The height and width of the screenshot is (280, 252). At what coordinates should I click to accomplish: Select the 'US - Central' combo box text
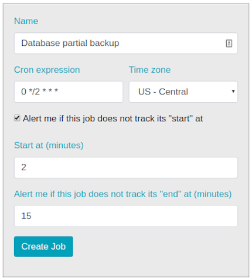[x=163, y=92]
